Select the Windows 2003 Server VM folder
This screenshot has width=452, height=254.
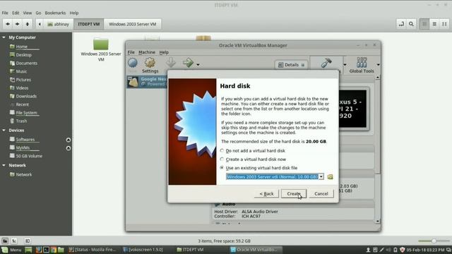click(101, 49)
